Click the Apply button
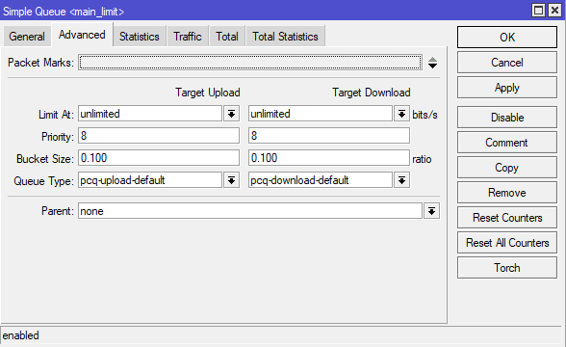The height and width of the screenshot is (347, 566). (x=507, y=88)
